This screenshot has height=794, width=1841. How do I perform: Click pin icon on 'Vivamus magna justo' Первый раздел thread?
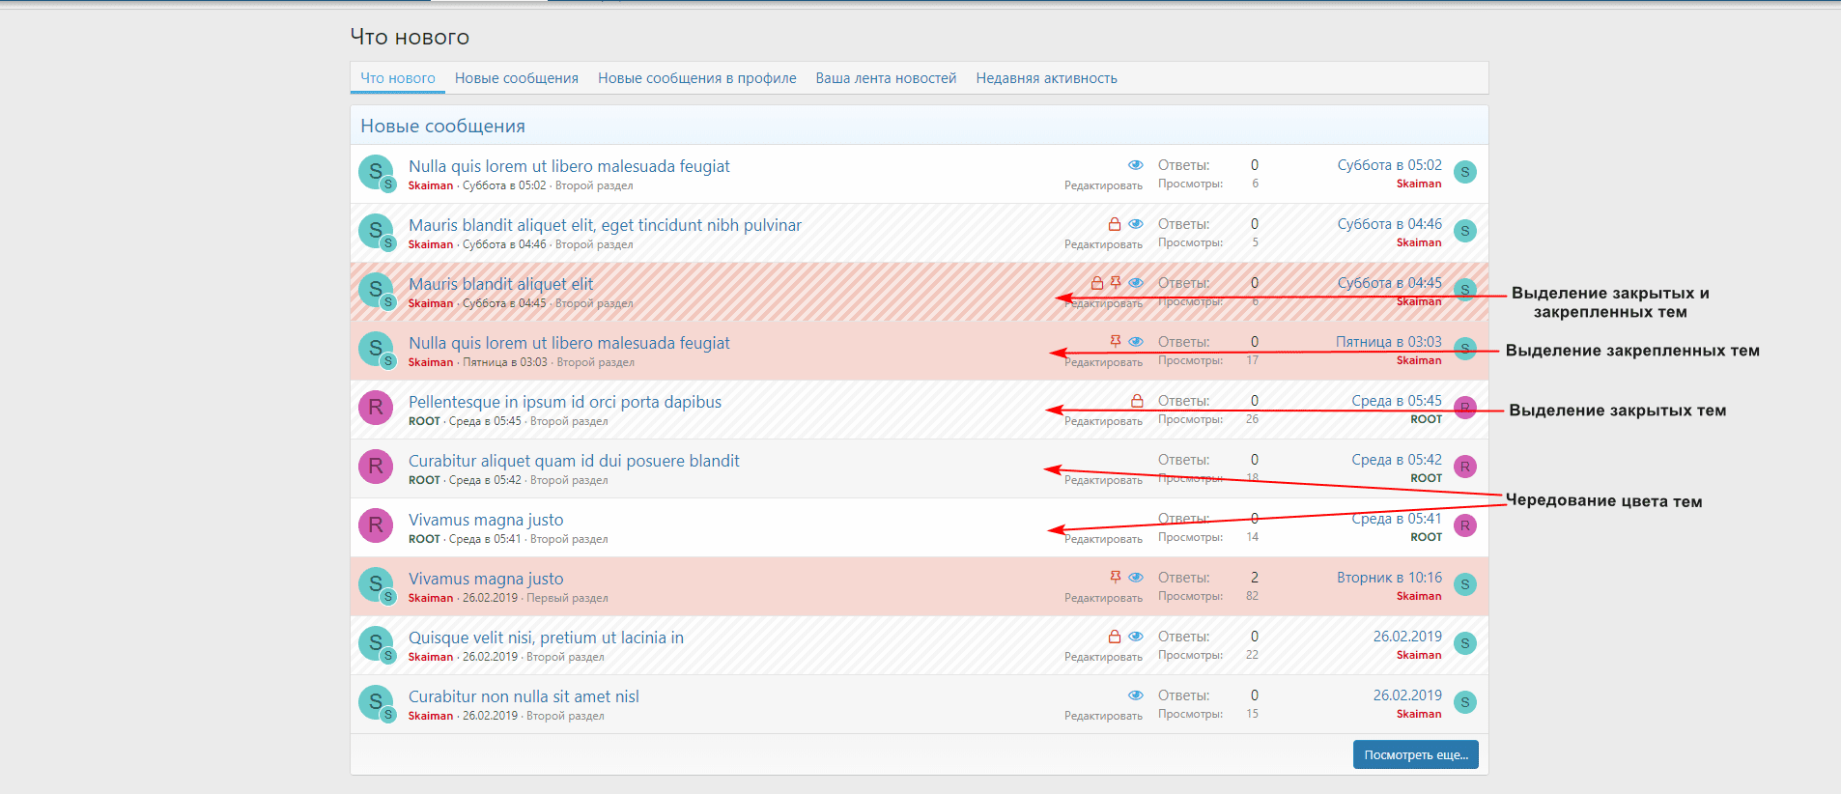(x=1116, y=577)
